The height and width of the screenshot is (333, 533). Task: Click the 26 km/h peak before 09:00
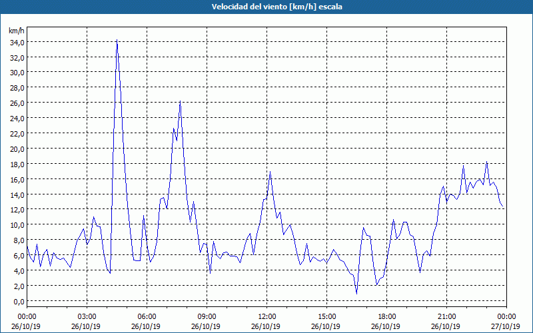pyautogui.click(x=180, y=101)
